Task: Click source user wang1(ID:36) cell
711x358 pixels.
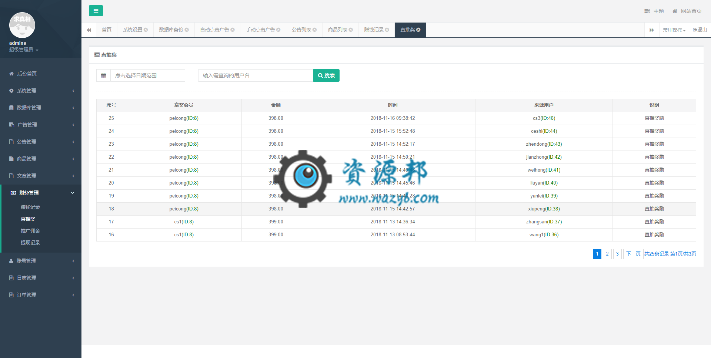Action: [544, 235]
